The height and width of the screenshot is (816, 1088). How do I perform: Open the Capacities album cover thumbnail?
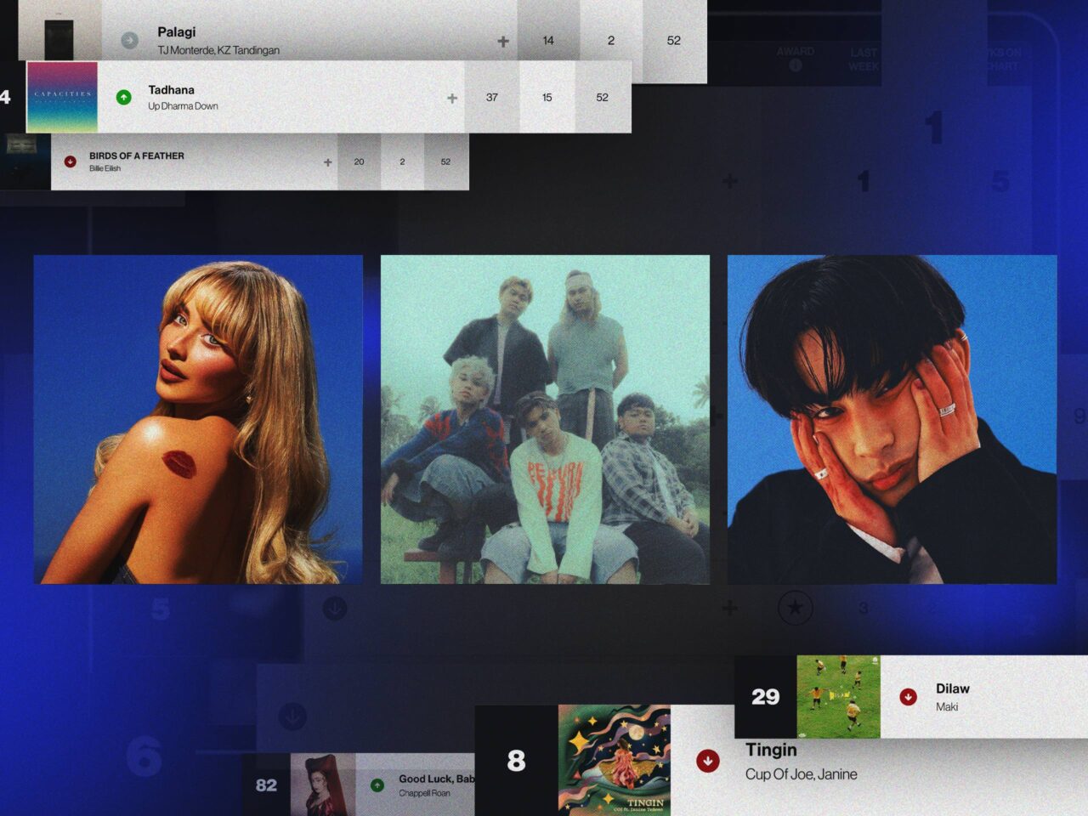[x=62, y=97]
